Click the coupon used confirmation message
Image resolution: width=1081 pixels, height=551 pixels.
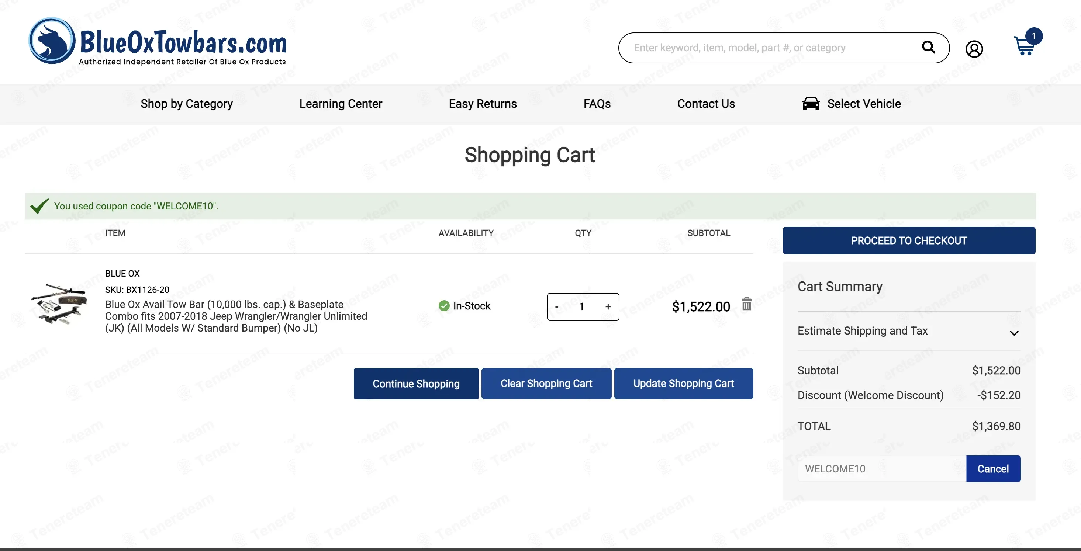point(136,206)
